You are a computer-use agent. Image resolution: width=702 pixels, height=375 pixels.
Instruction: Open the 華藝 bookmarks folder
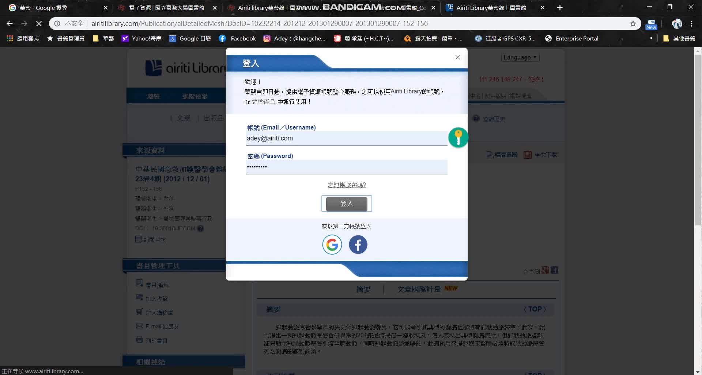click(x=103, y=38)
